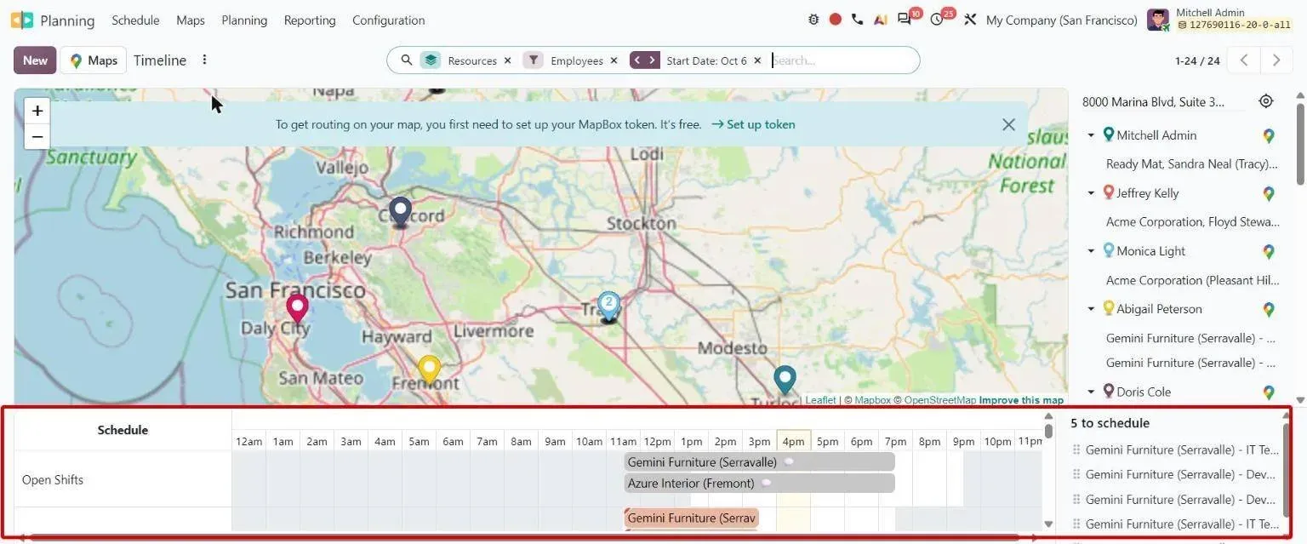
Task: Open My Company (San Francisco) switcher
Action: click(1061, 20)
